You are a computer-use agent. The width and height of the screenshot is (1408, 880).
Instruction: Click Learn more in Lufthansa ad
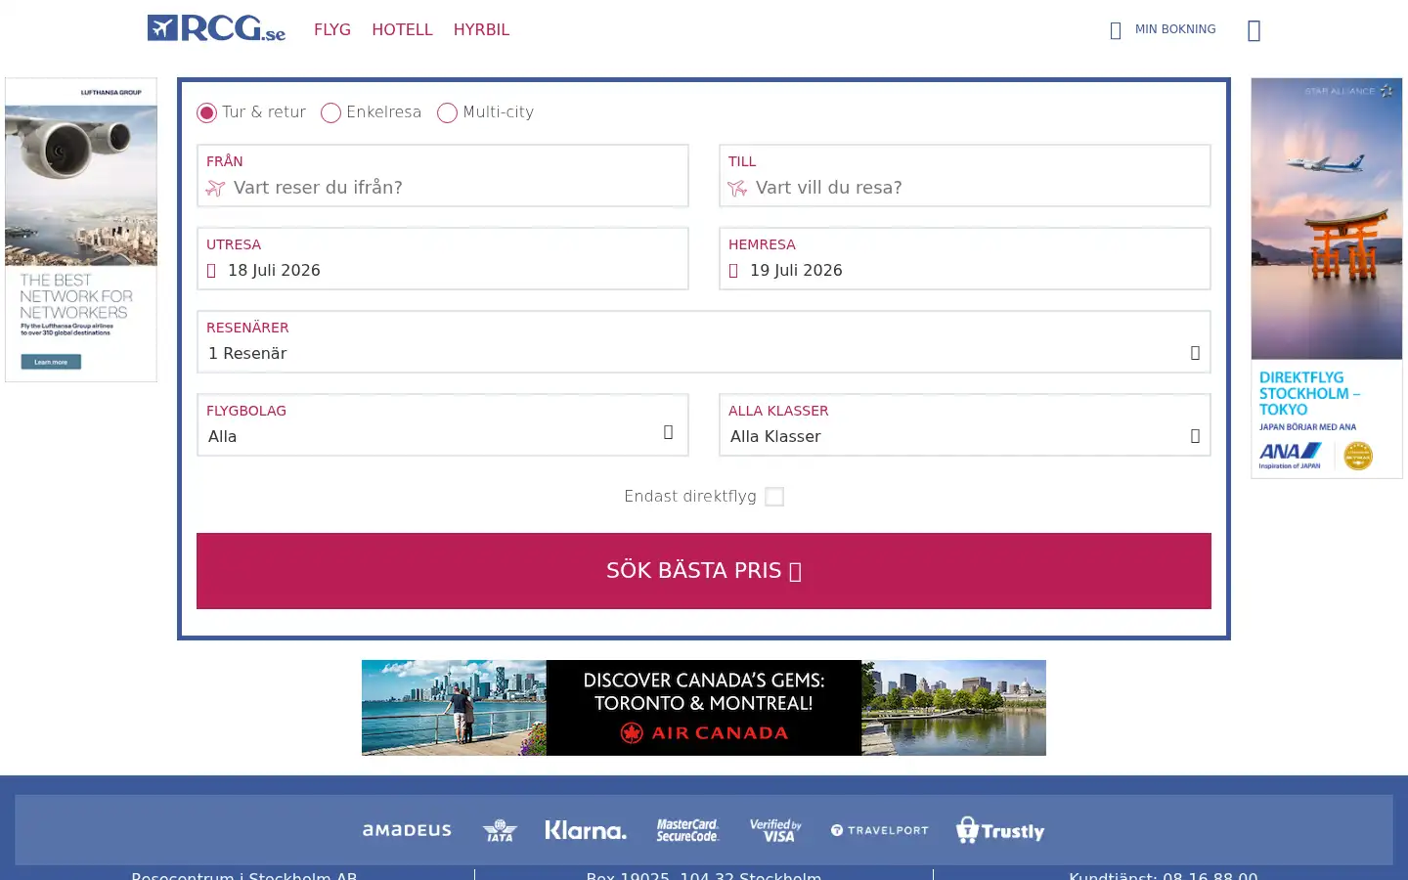pyautogui.click(x=51, y=362)
